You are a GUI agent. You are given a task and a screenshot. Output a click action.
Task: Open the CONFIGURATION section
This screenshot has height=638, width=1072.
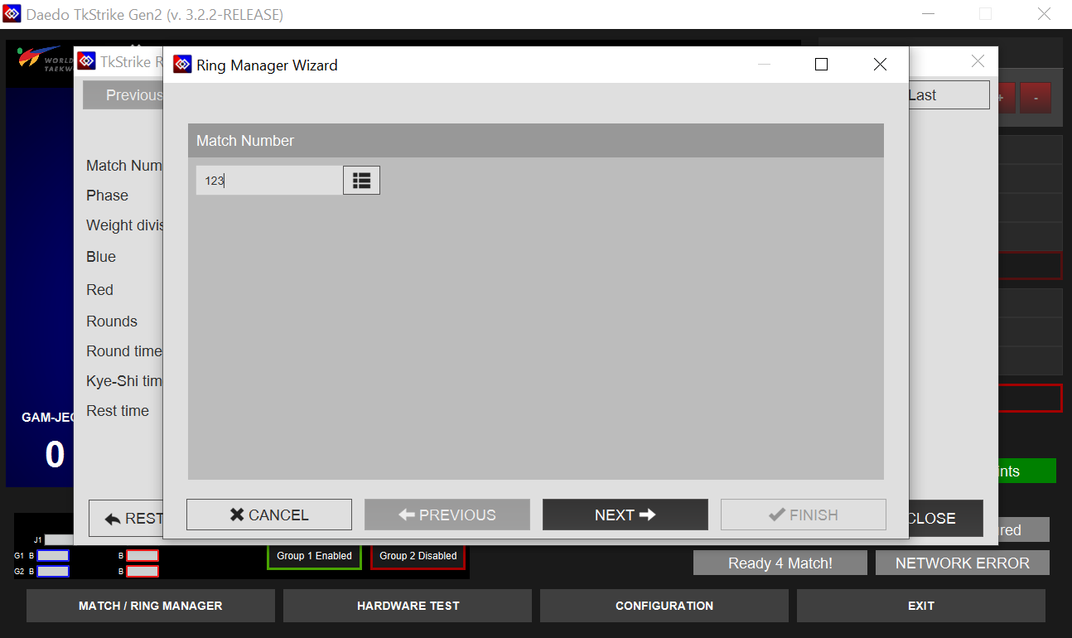(664, 606)
